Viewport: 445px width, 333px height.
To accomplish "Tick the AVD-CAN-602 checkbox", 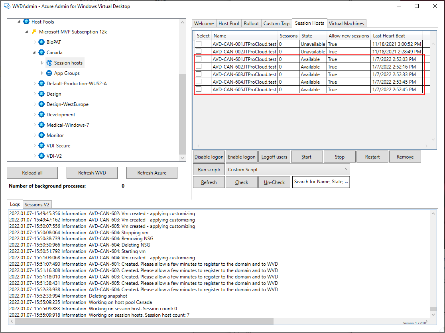I will (199, 66).
